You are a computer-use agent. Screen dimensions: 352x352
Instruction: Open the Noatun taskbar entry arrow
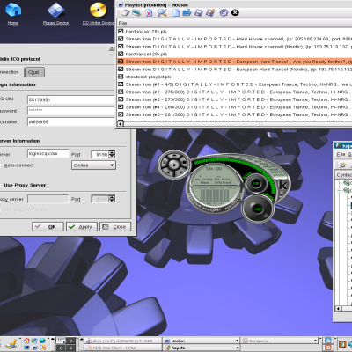(x=237, y=341)
